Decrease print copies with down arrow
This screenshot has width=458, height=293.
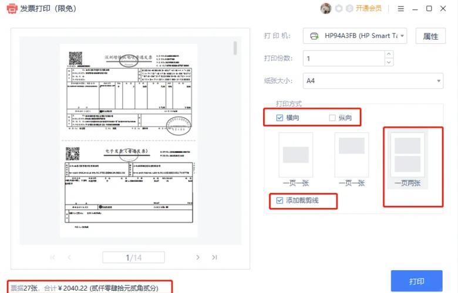[389, 62]
